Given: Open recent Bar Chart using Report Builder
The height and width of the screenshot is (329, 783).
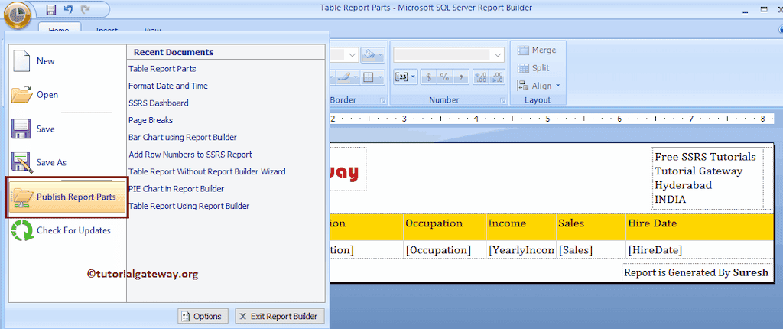Looking at the screenshot, I should pyautogui.click(x=182, y=137).
